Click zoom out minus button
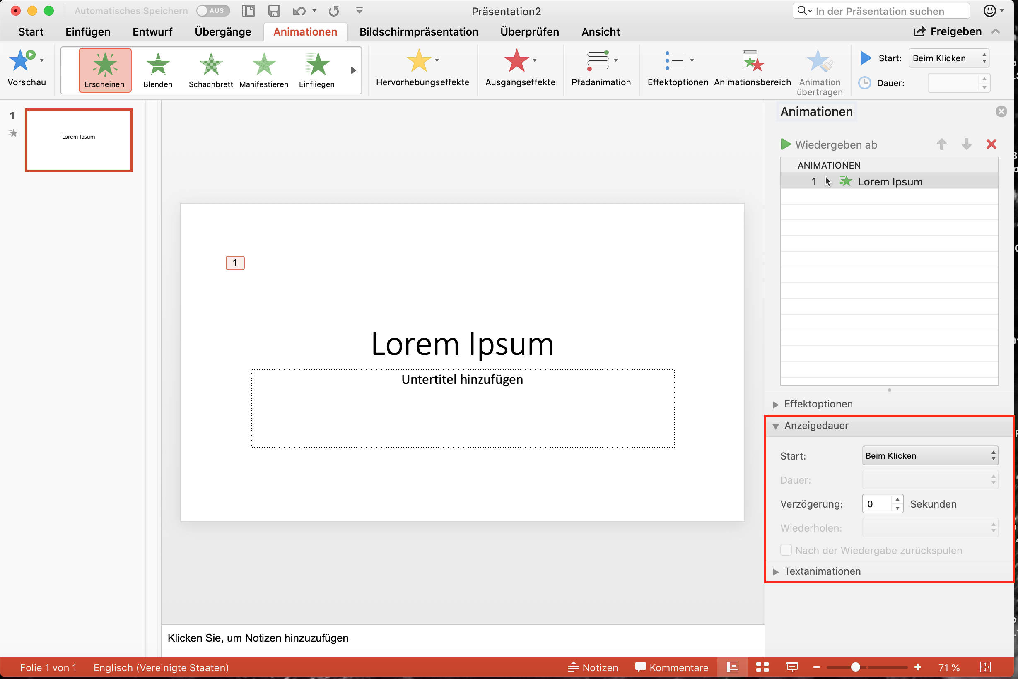This screenshot has width=1018, height=679. click(817, 667)
